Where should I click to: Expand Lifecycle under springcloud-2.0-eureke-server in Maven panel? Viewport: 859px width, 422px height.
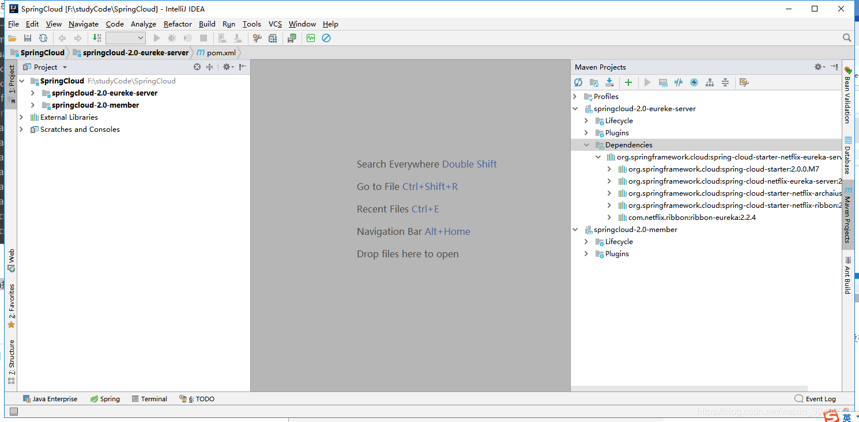[586, 121]
